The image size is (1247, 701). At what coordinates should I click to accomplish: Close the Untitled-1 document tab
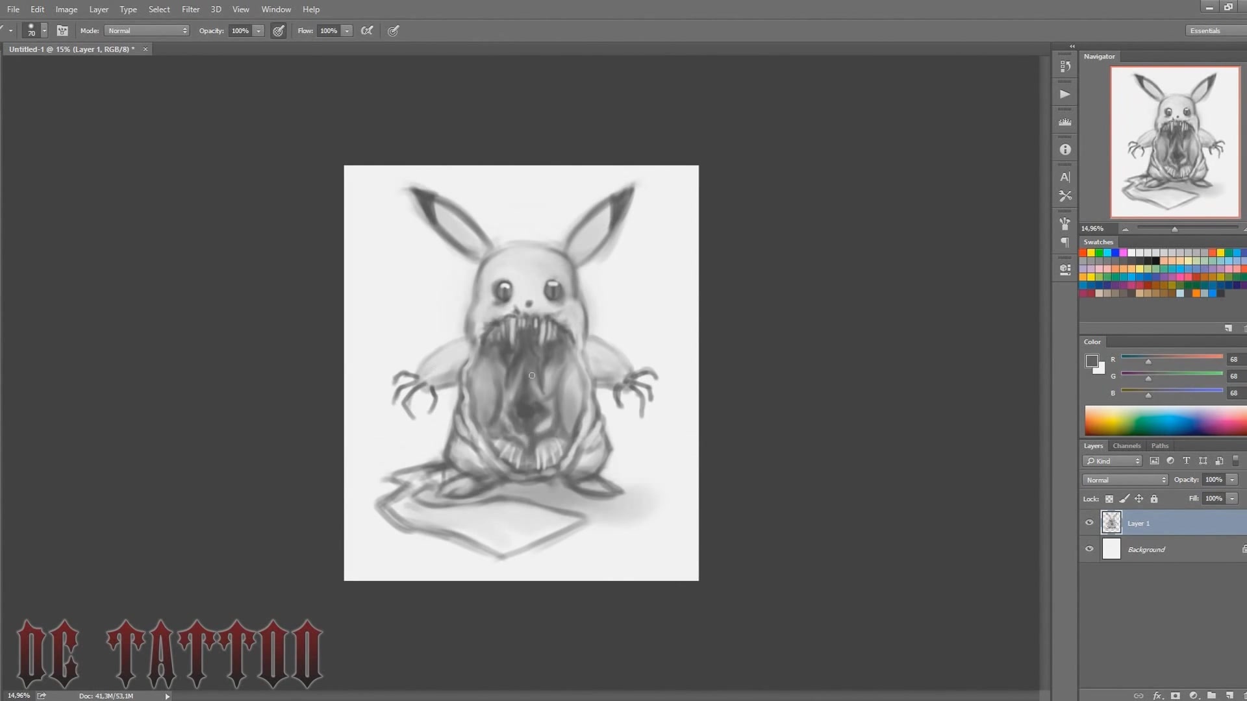(145, 49)
